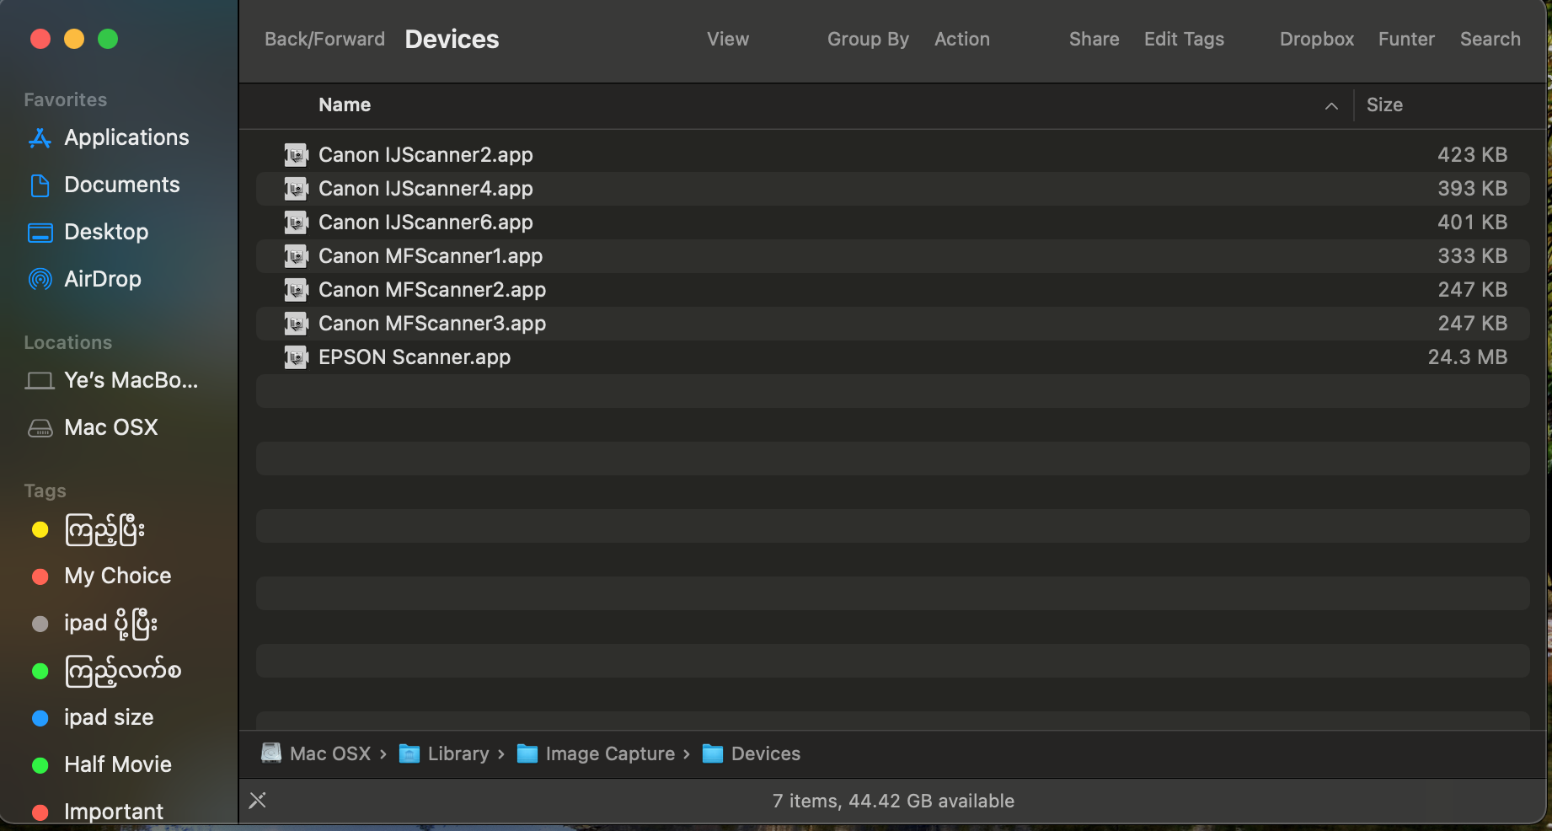Select the blue ipad size tag dot
This screenshot has height=831, width=1552.
(40, 718)
